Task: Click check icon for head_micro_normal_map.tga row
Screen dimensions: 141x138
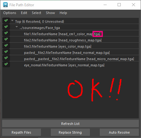Action: tap(6, 58)
